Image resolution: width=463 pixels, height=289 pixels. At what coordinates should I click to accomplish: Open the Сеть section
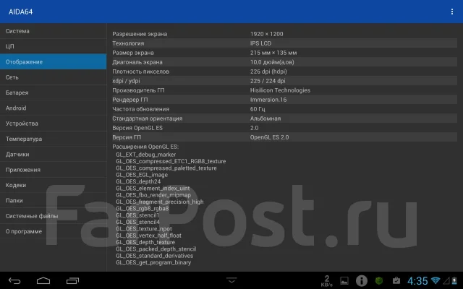pyautogui.click(x=53, y=77)
